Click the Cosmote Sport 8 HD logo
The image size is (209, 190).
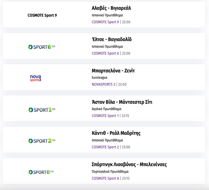41,172
